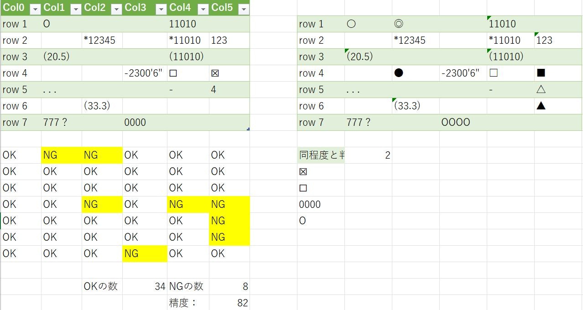Select the black triangle ▲ cell
The height and width of the screenshot is (310, 583).
(x=558, y=106)
